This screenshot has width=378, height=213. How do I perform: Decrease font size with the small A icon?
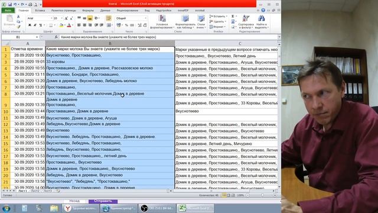[x=71, y=18]
